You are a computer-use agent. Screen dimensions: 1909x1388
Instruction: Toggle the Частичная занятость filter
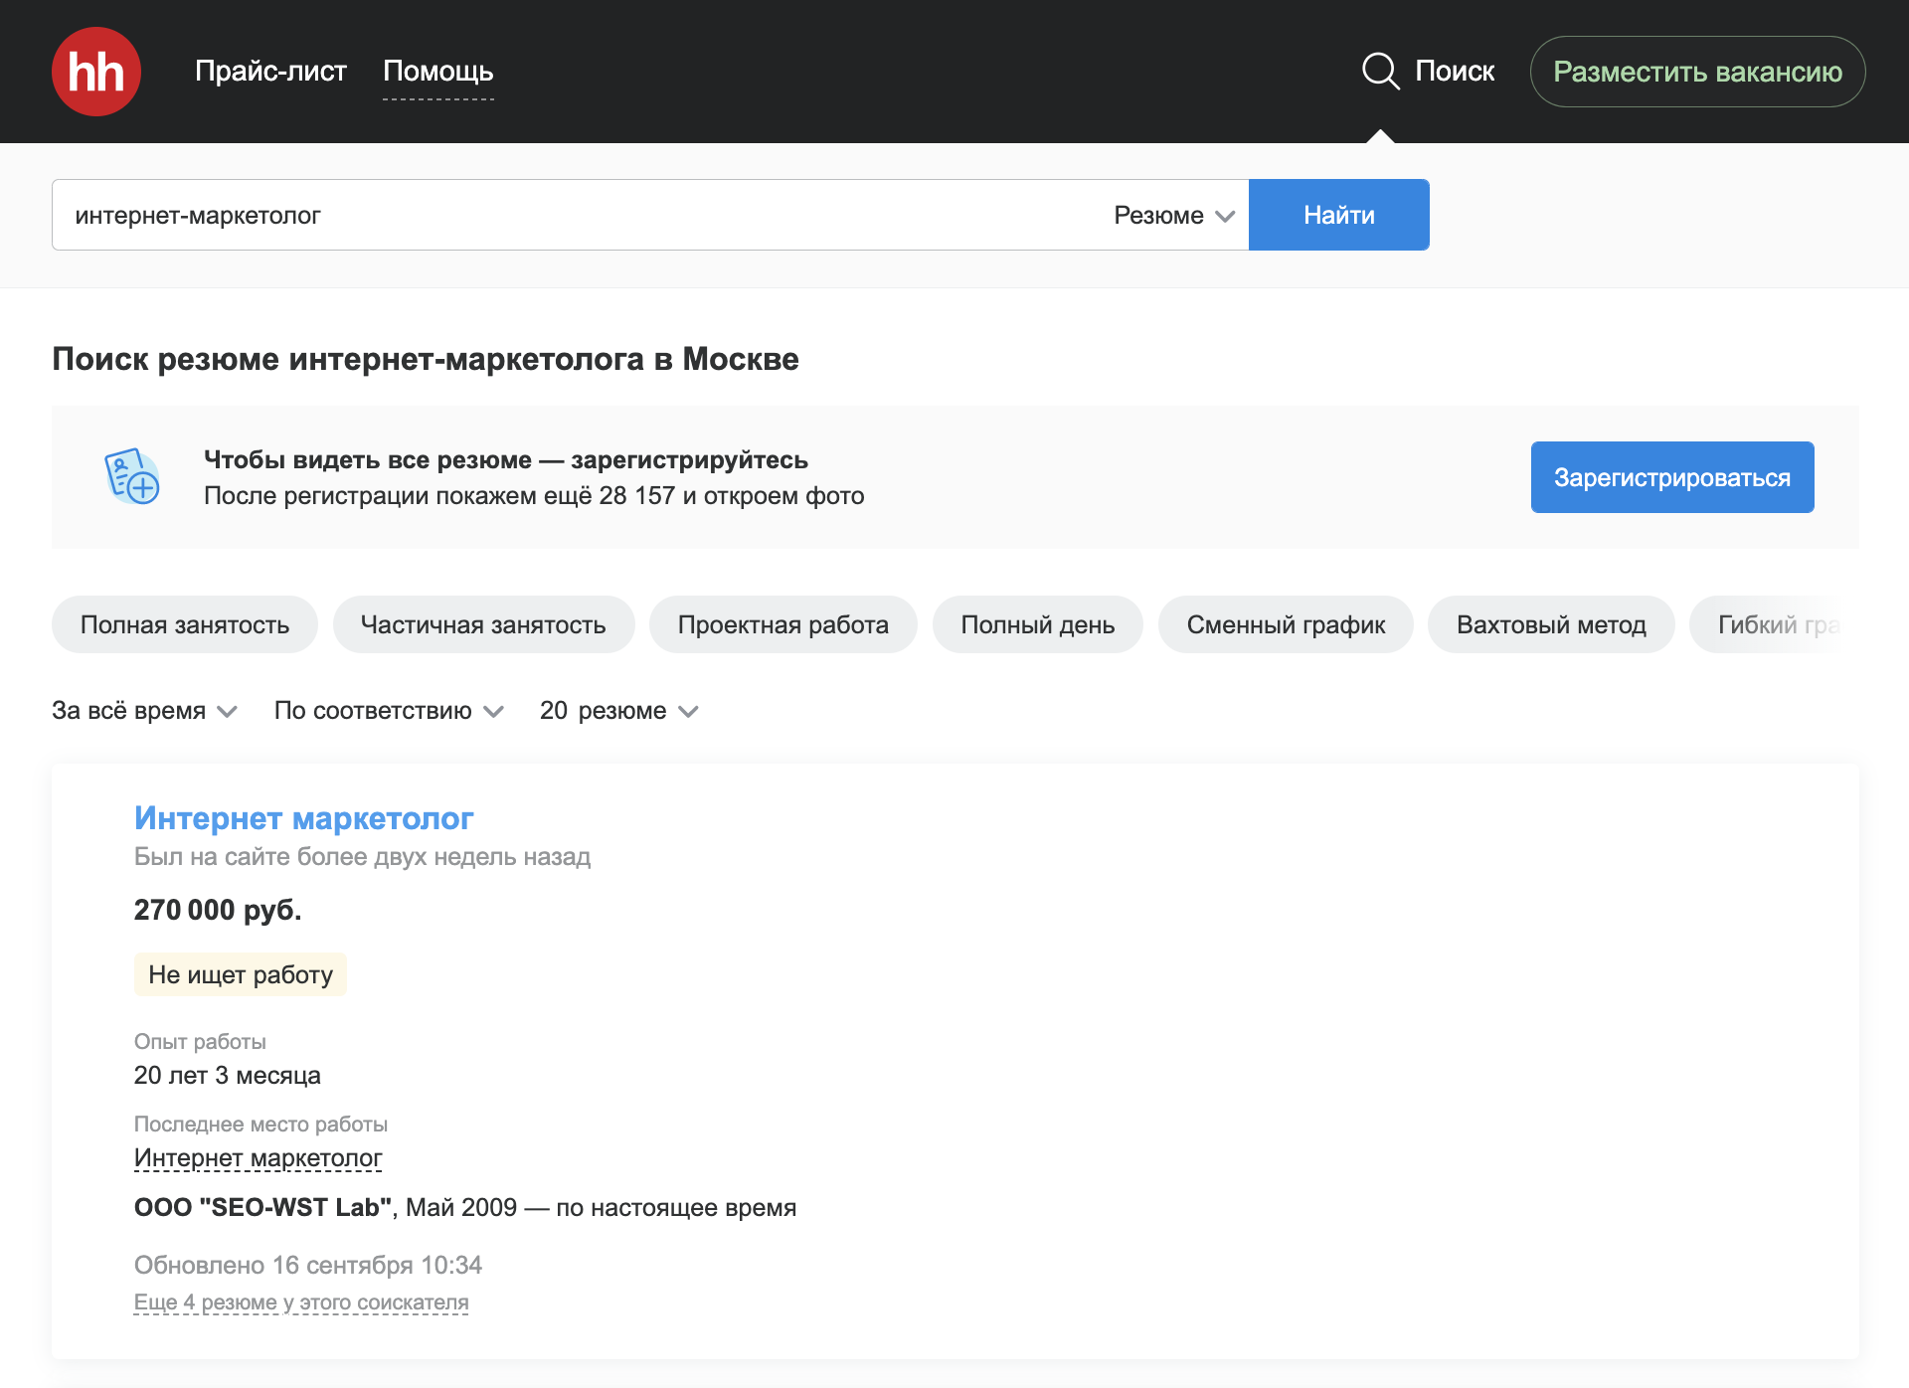[483, 624]
